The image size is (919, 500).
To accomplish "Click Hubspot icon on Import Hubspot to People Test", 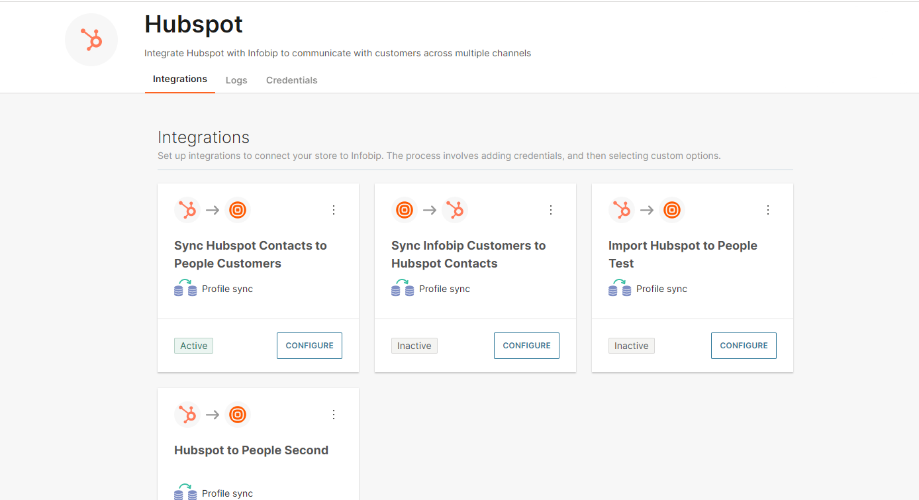I will click(622, 210).
